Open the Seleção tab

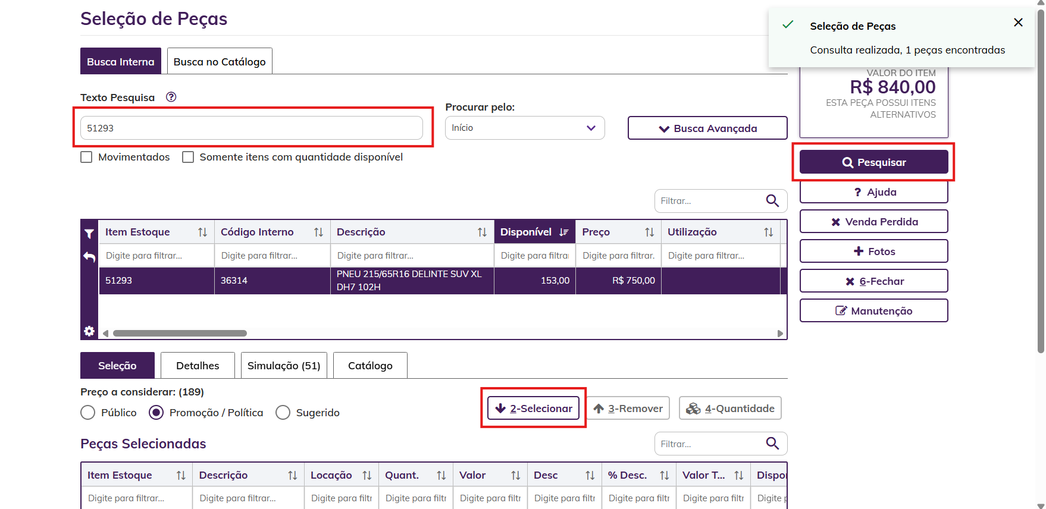117,366
